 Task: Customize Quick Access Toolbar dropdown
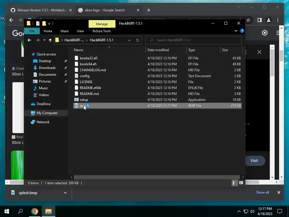pos(49,24)
